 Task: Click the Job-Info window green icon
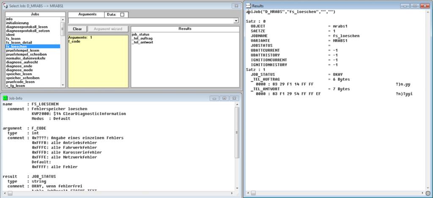click(x=5, y=98)
